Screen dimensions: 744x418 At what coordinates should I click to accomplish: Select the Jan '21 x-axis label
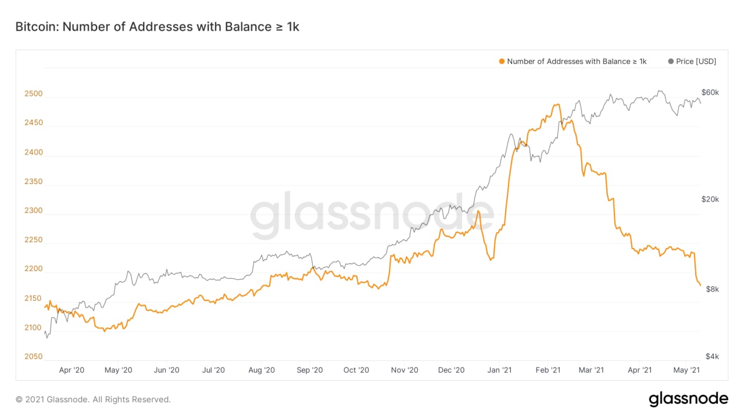click(499, 370)
